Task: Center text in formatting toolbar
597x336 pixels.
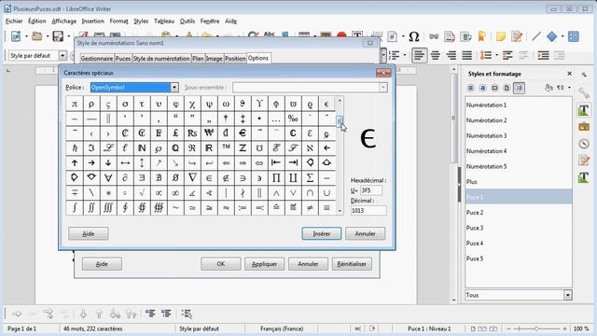Action: pos(436,56)
